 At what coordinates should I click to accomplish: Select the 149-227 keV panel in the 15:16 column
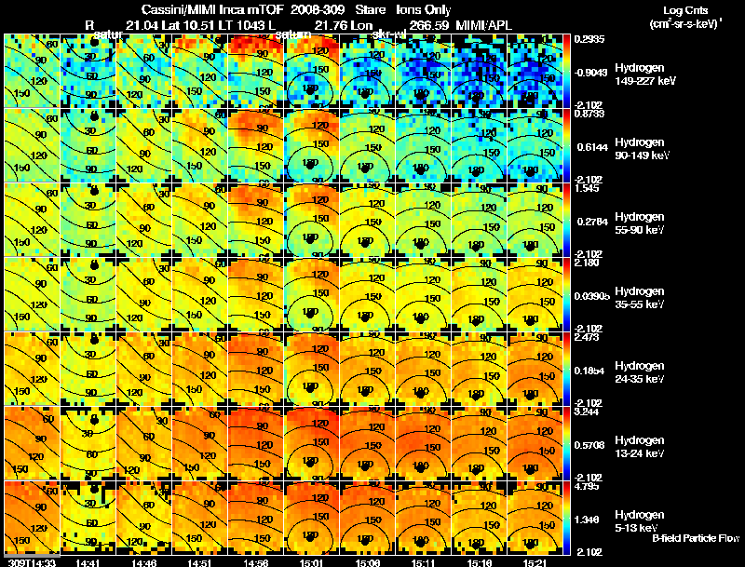[x=480, y=71]
